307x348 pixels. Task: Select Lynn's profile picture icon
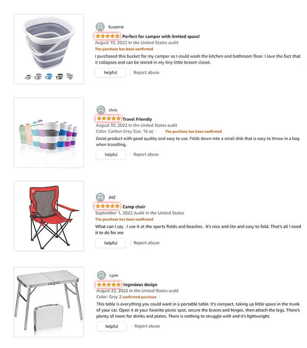click(102, 275)
